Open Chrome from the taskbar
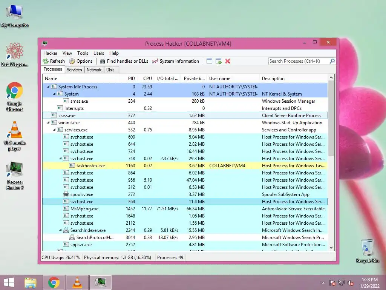This screenshot has width=386, height=290. (x=54, y=282)
